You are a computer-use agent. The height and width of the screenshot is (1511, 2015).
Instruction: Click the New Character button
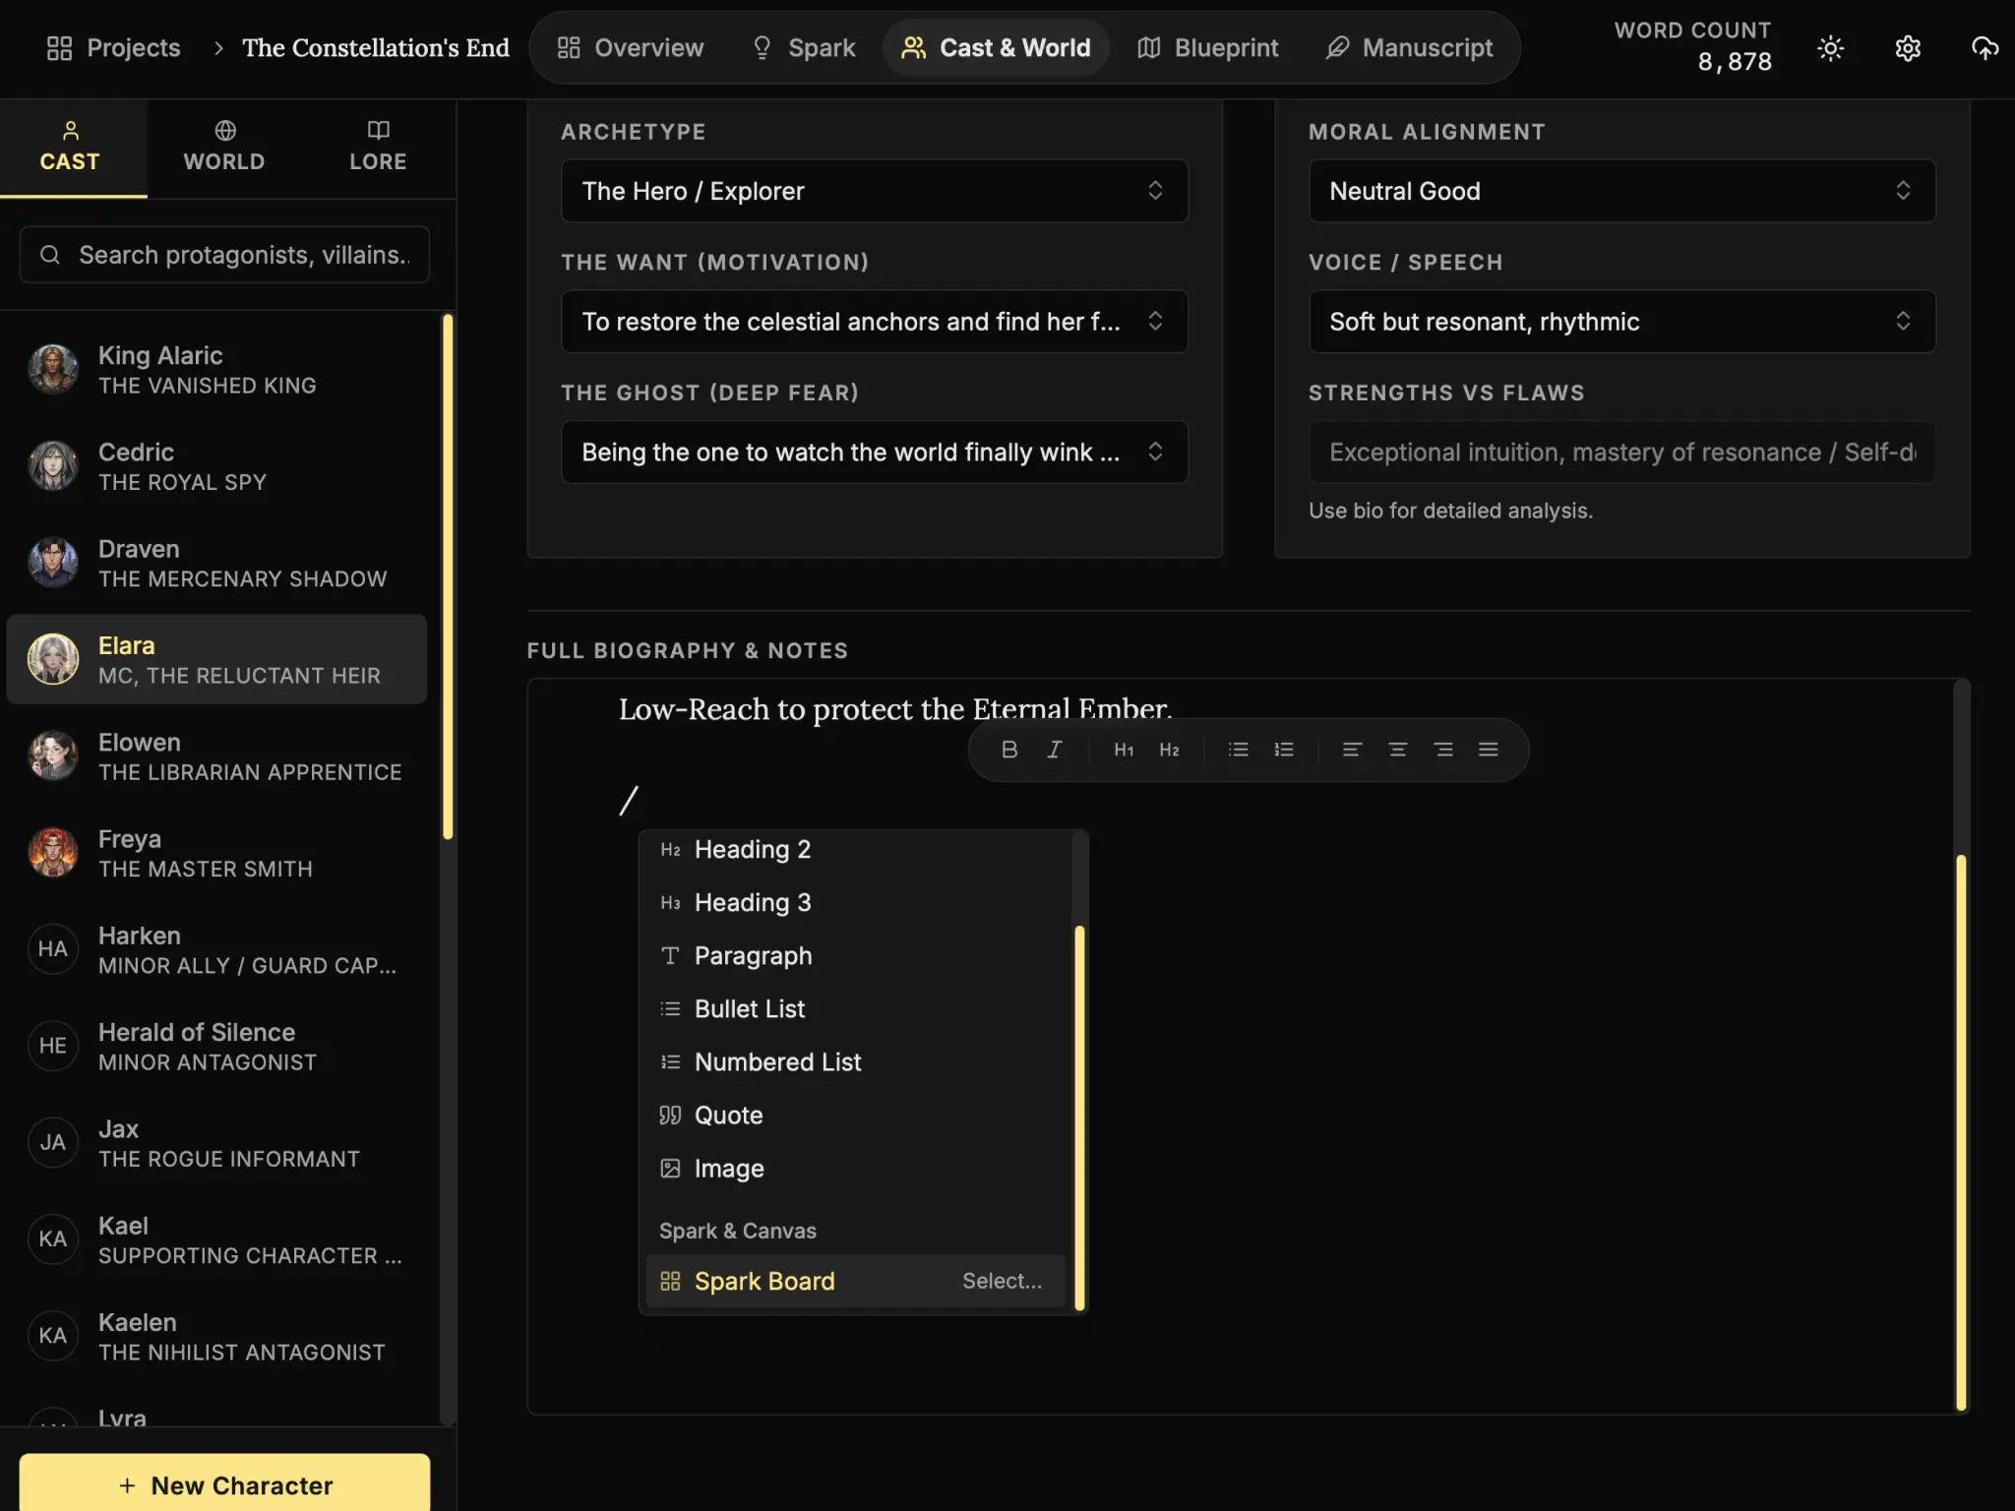(x=224, y=1484)
